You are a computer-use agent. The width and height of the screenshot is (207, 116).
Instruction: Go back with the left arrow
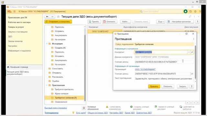click(x=47, y=16)
